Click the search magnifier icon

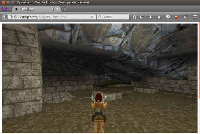[x=100, y=17]
